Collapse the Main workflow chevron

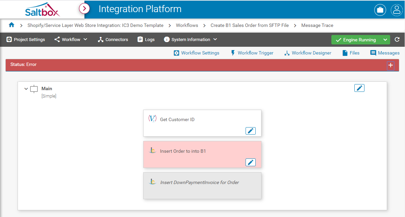pos(26,89)
